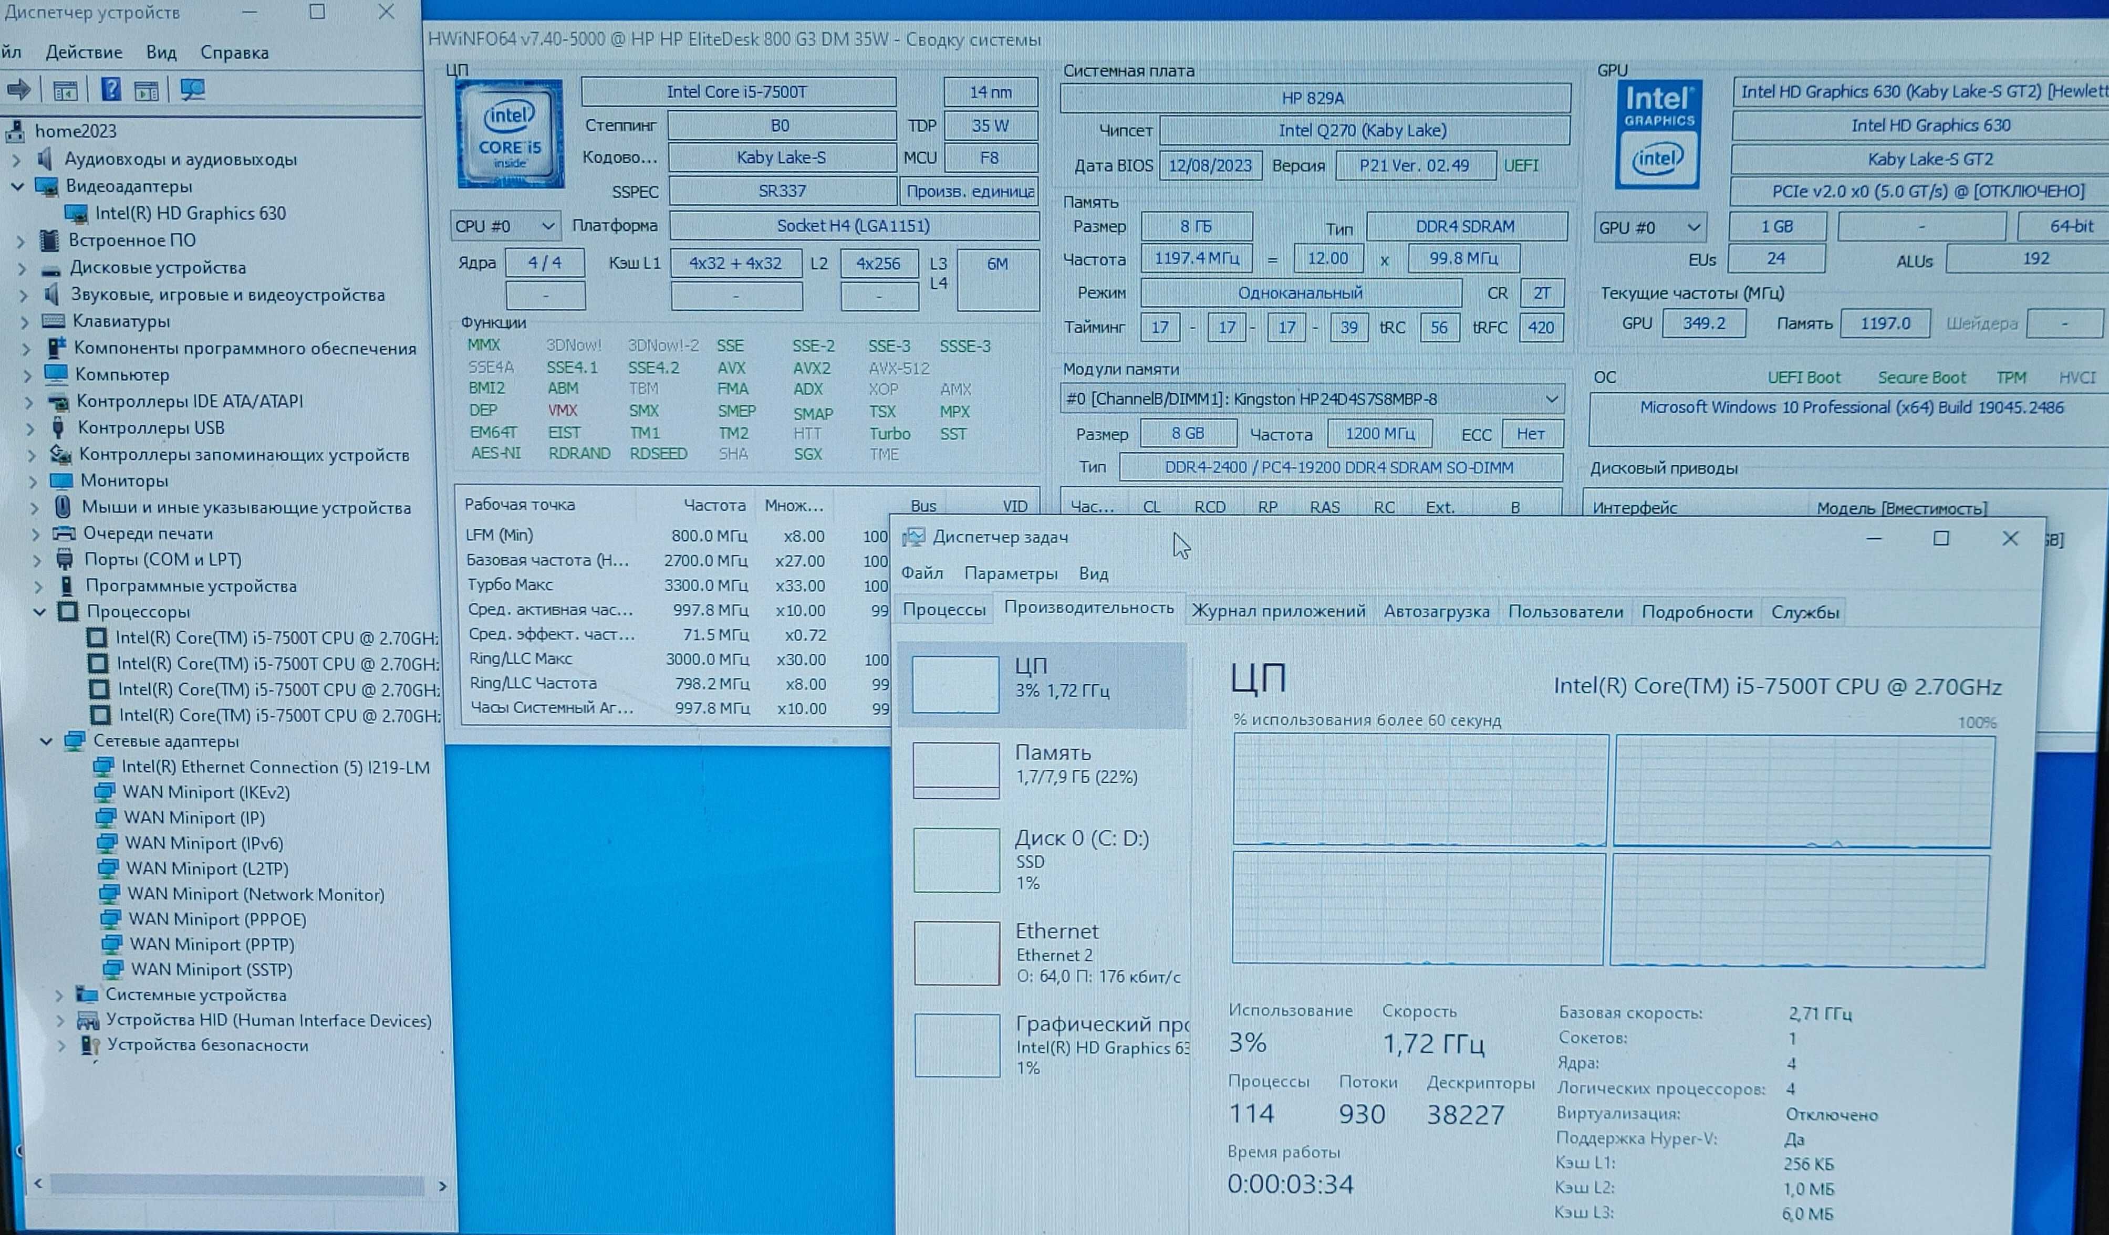2109x1235 pixels.
Task: Expand Порты (COM и LPT) node
Action: [x=37, y=560]
